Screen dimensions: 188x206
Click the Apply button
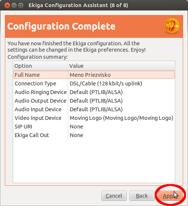click(170, 196)
